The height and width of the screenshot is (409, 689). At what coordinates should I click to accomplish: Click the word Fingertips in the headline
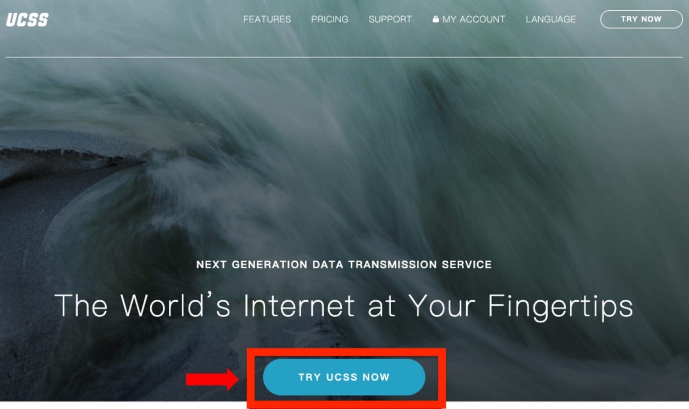560,307
